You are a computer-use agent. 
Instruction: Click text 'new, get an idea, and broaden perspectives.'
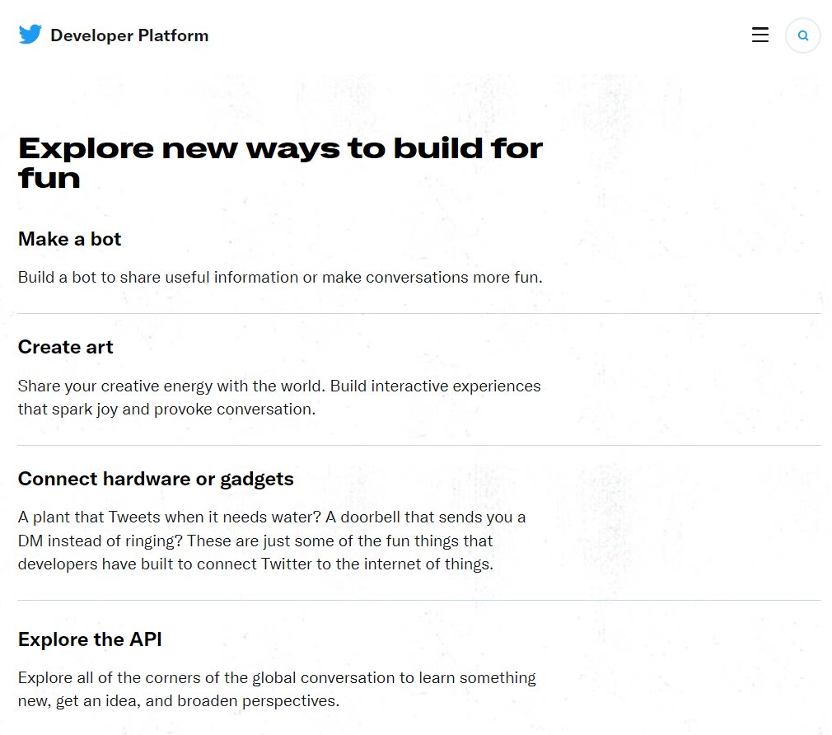[x=178, y=701]
